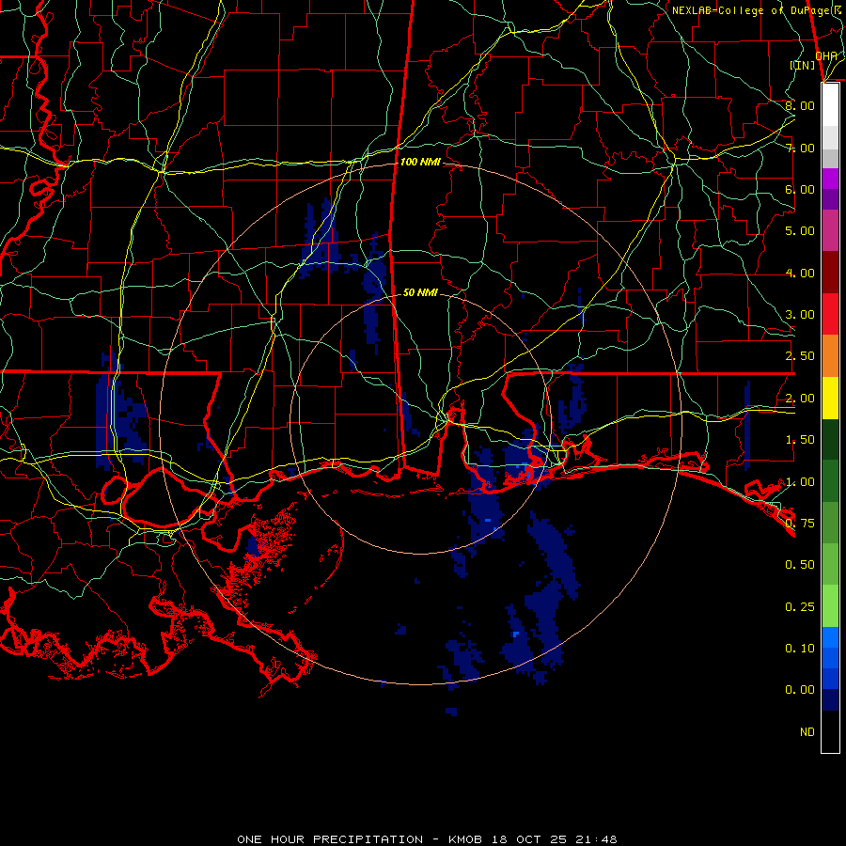The height and width of the screenshot is (846, 846).
Task: Click the [IN] units label
Action: click(802, 65)
